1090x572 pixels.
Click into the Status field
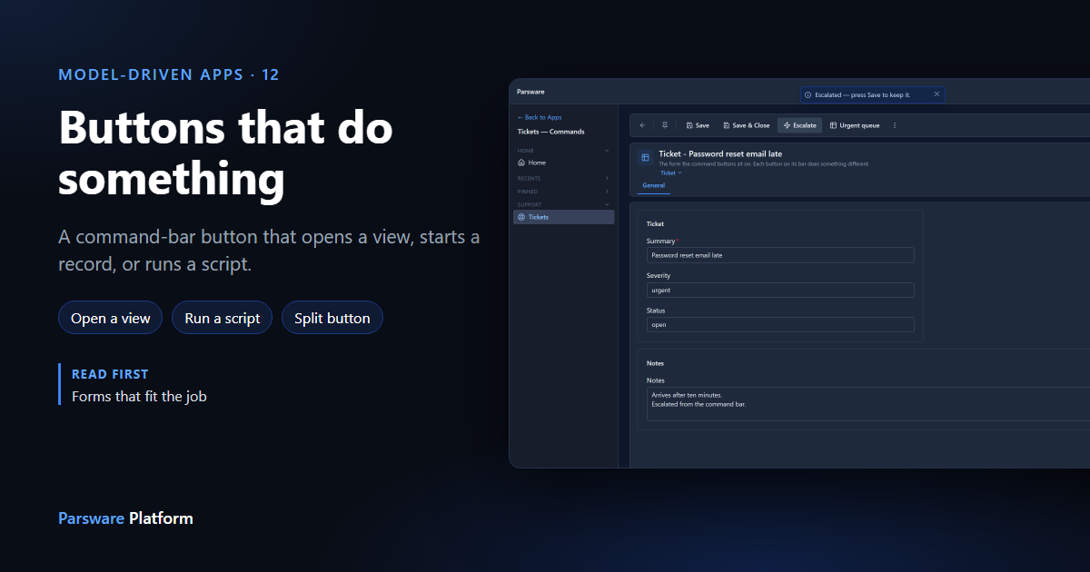pyautogui.click(x=780, y=324)
